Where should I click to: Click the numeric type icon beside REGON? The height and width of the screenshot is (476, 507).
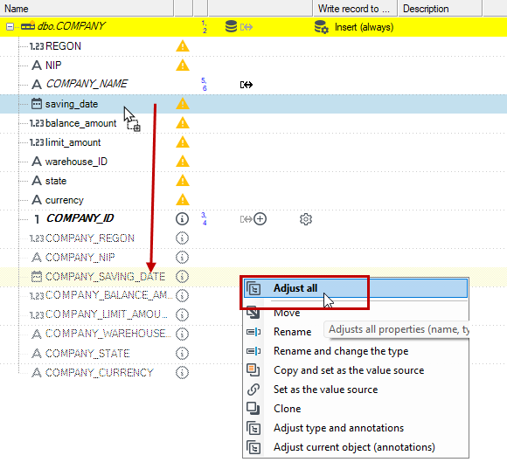pos(37,46)
